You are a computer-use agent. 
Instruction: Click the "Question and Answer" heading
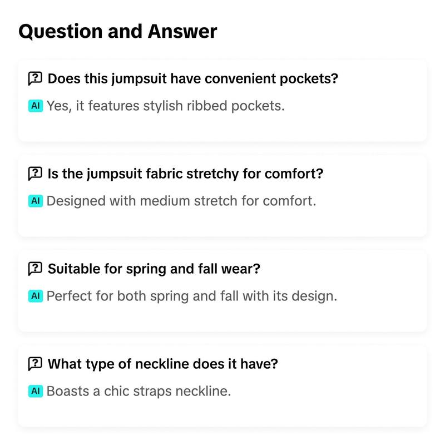(118, 31)
